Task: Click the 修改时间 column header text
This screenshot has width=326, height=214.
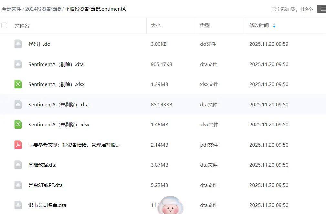Action: [x=259, y=25]
